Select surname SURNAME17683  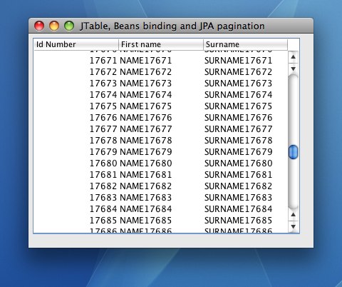pos(246,198)
